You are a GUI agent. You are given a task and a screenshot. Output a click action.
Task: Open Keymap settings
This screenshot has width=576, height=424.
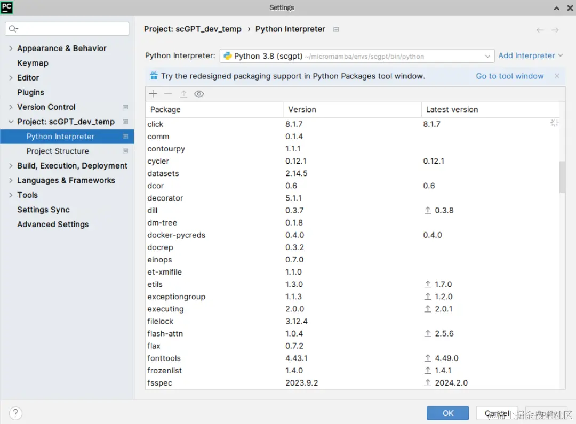(33, 63)
